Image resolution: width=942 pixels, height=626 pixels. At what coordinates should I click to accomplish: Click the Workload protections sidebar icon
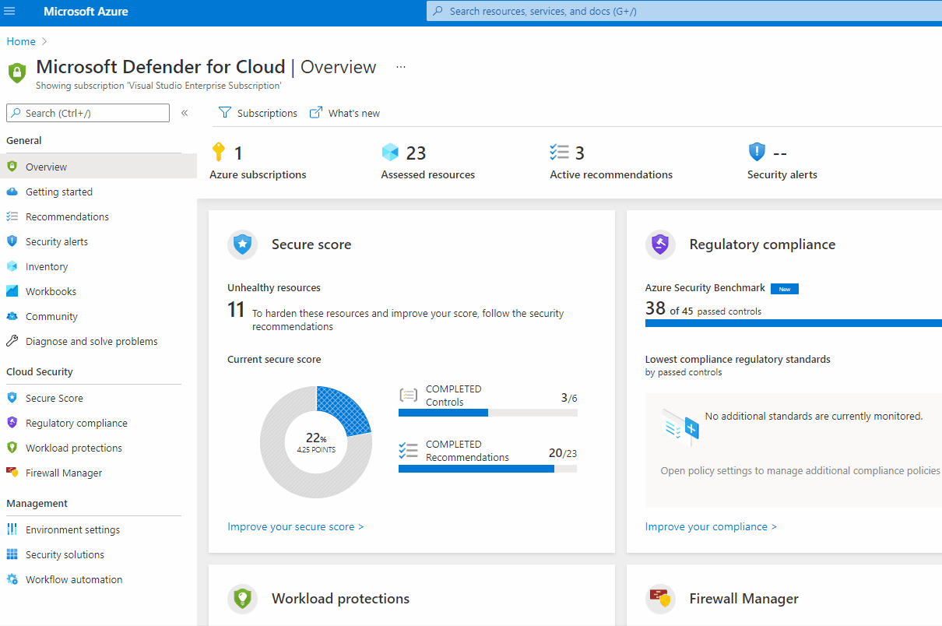[12, 448]
